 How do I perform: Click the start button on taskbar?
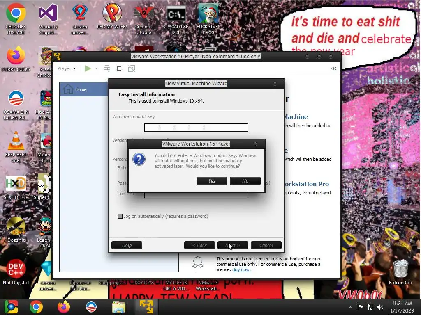pos(11,307)
